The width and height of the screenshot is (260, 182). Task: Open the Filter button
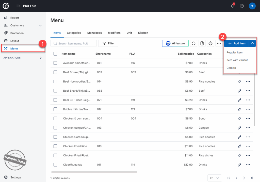[x=108, y=43]
